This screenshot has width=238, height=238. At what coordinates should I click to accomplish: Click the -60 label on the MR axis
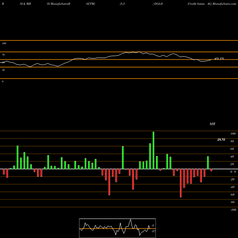(x=232, y=195)
